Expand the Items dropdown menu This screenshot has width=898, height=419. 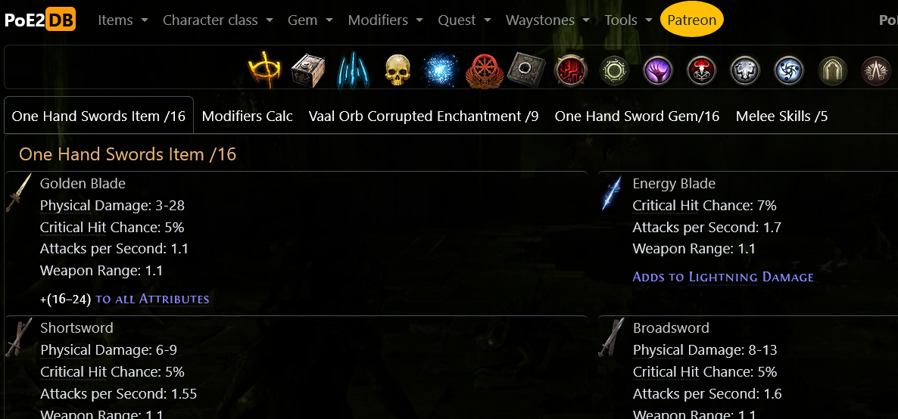point(123,20)
